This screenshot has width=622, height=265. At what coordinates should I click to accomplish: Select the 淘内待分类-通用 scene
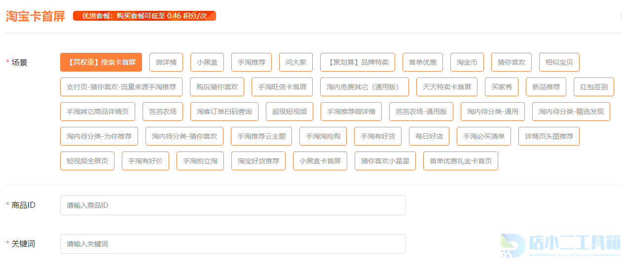(493, 112)
